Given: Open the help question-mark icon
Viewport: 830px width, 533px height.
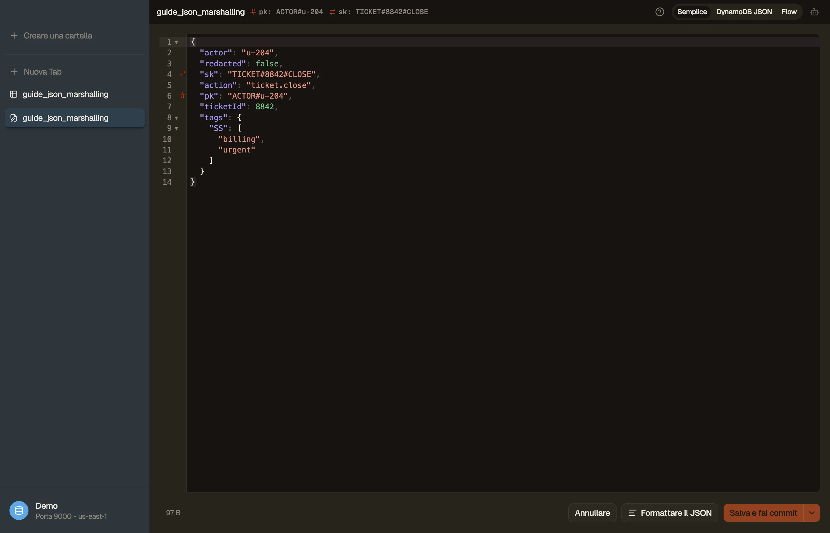Looking at the screenshot, I should click(660, 12).
